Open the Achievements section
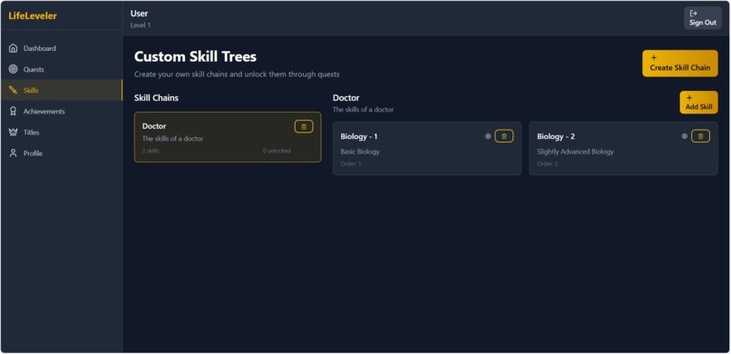The width and height of the screenshot is (731, 354). [62, 111]
